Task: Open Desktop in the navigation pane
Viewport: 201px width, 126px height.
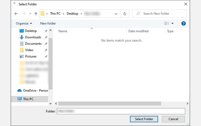Action: pyautogui.click(x=31, y=31)
